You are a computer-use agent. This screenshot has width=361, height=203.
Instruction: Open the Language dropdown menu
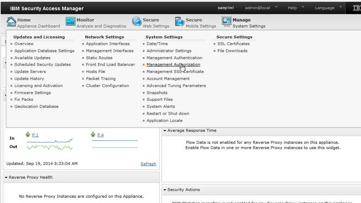click(x=329, y=8)
